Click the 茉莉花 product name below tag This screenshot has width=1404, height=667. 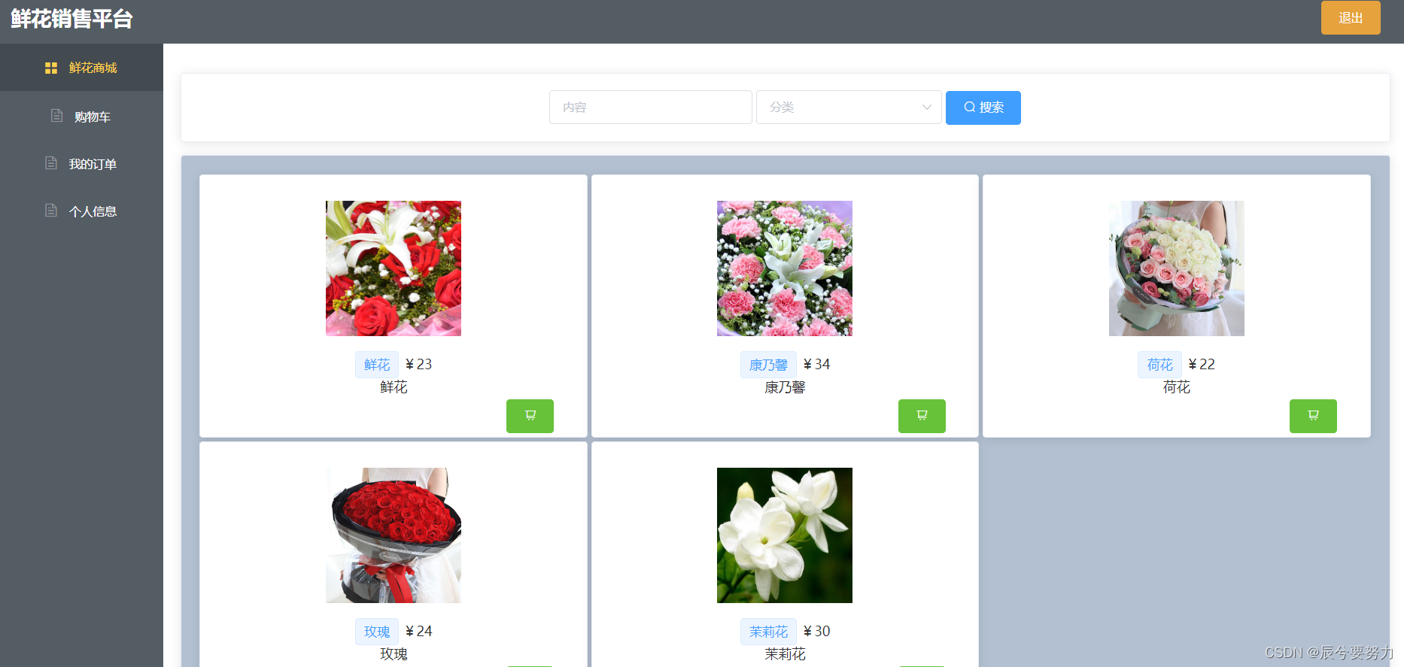(x=785, y=654)
